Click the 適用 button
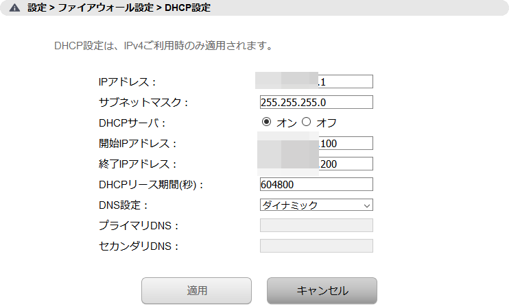 pyautogui.click(x=196, y=290)
